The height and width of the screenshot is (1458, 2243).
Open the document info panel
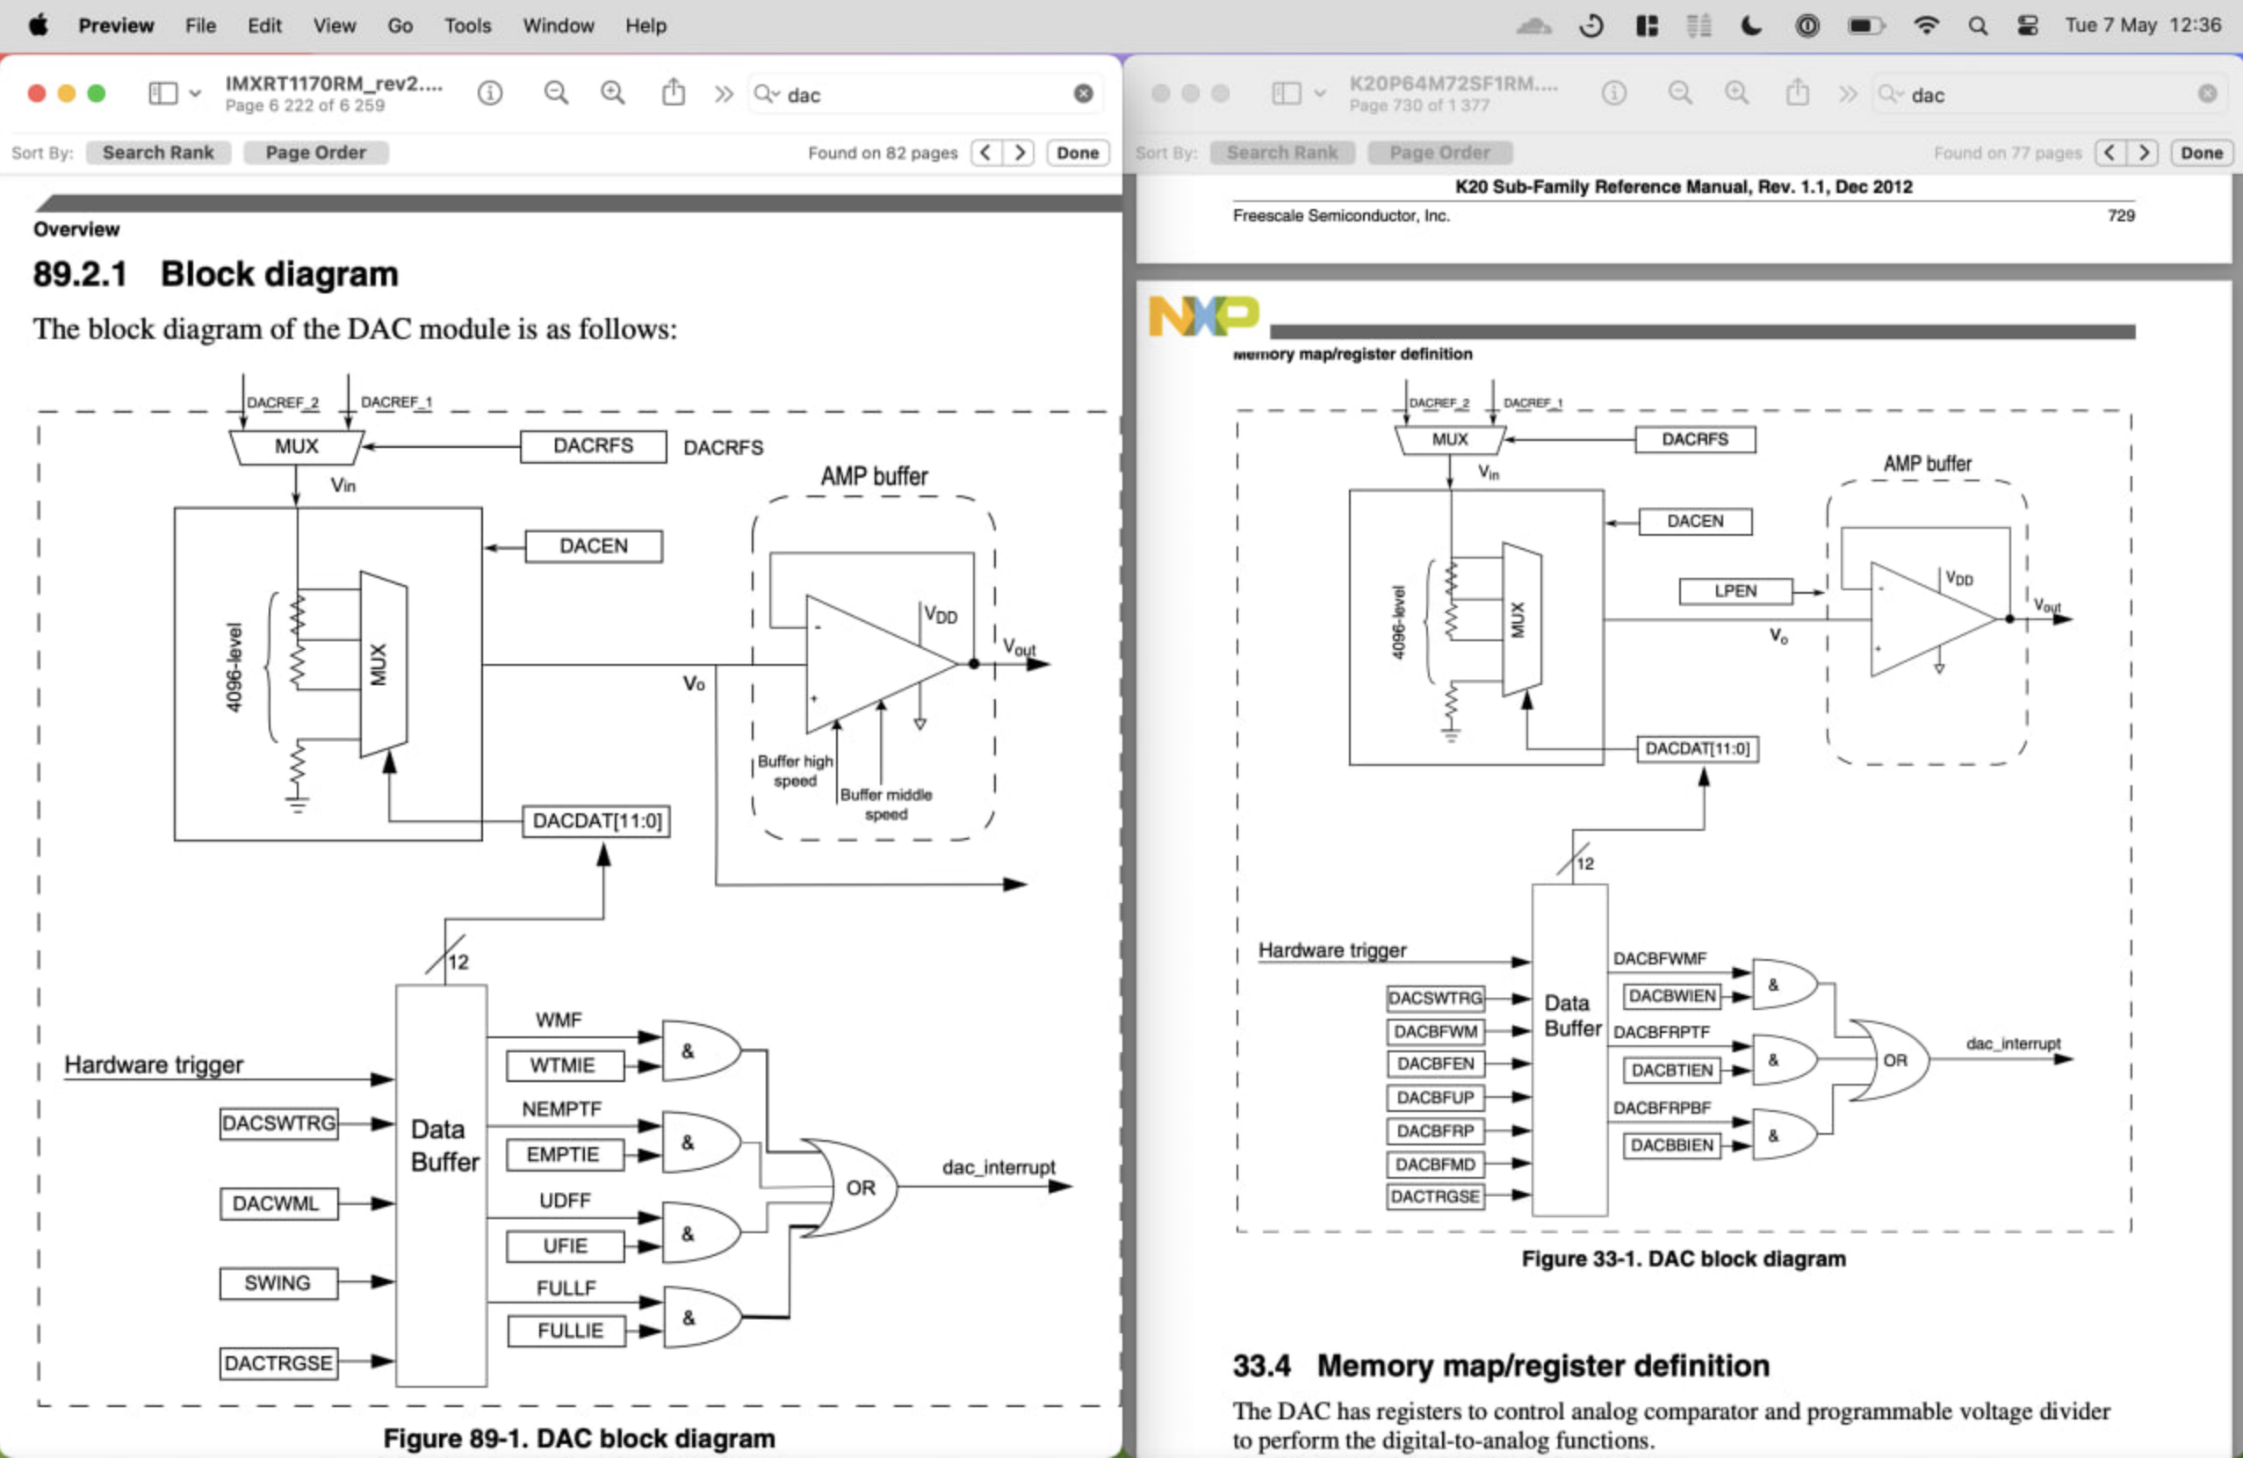pos(490,93)
